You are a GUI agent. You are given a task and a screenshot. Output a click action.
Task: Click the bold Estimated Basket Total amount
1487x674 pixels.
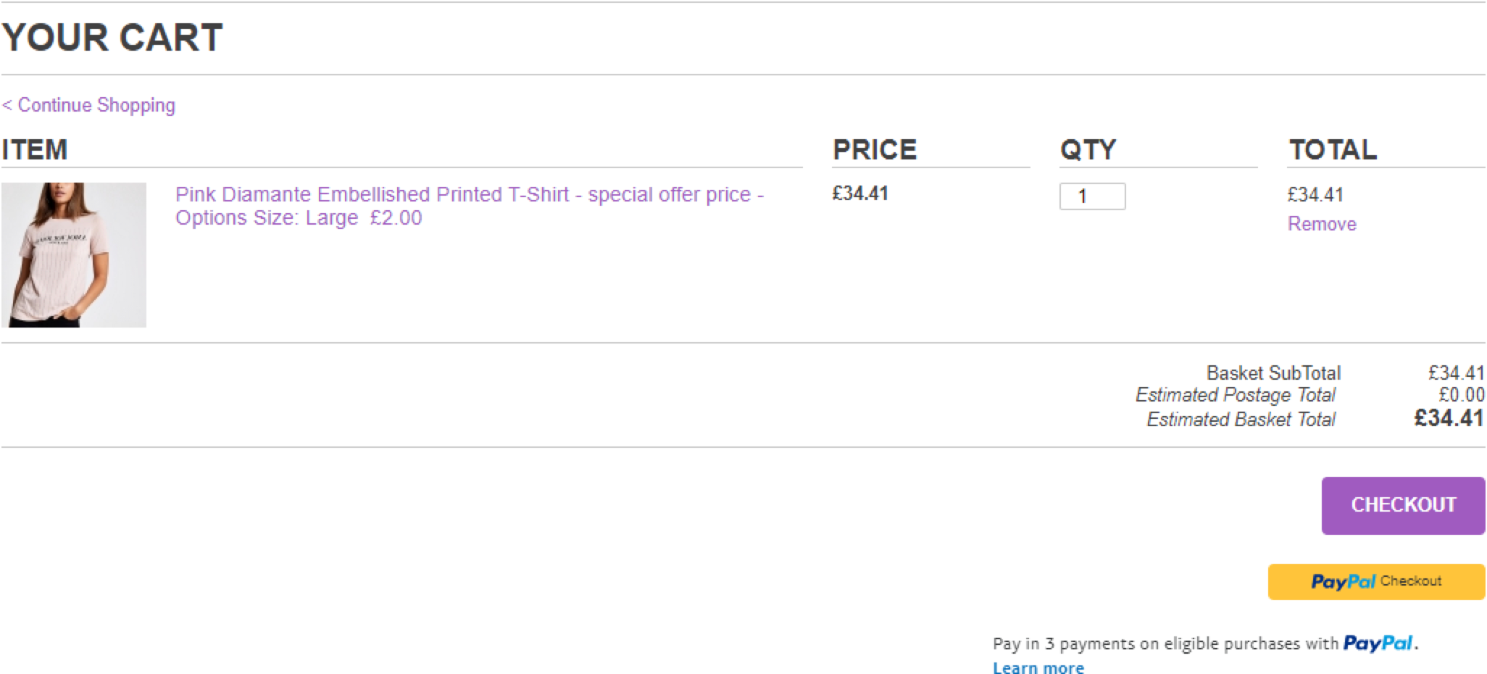pyautogui.click(x=1449, y=418)
